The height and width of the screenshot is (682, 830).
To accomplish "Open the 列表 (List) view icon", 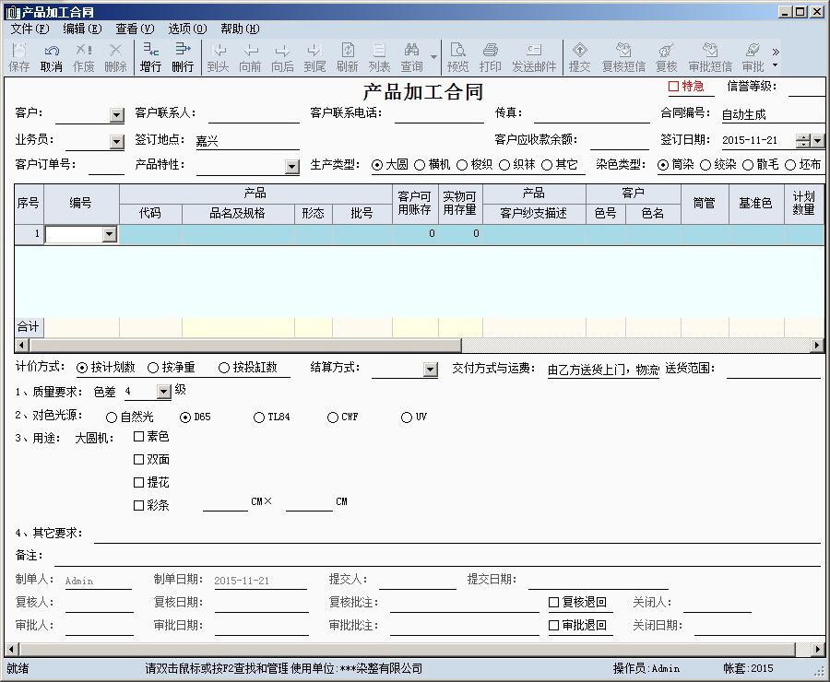I will tap(380, 57).
